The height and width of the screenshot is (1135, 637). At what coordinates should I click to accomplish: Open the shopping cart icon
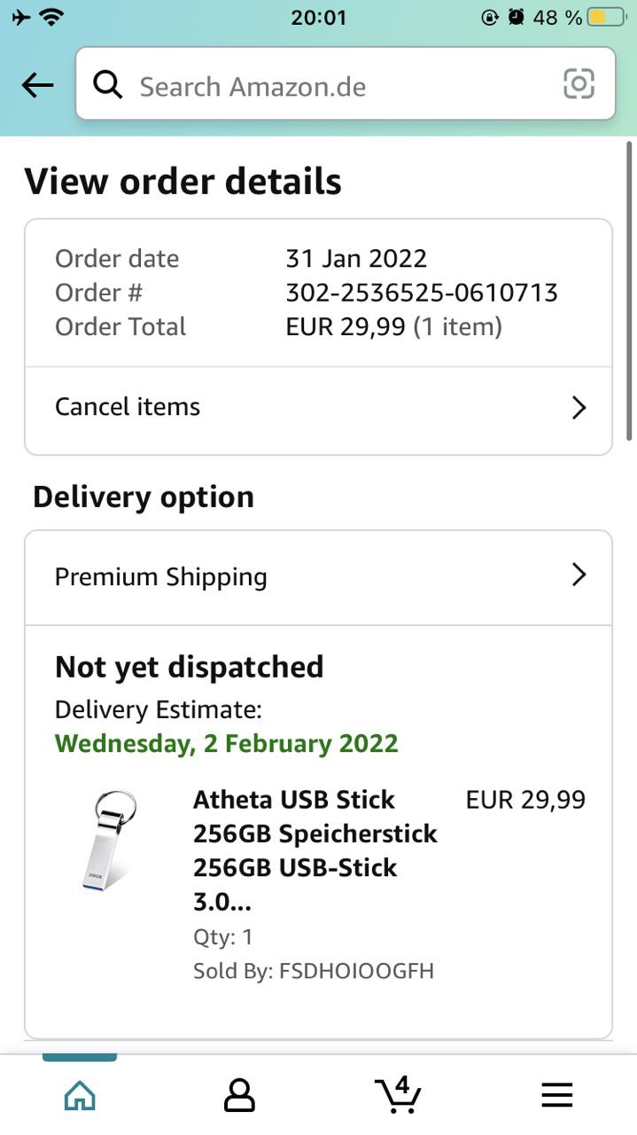pos(398,1094)
